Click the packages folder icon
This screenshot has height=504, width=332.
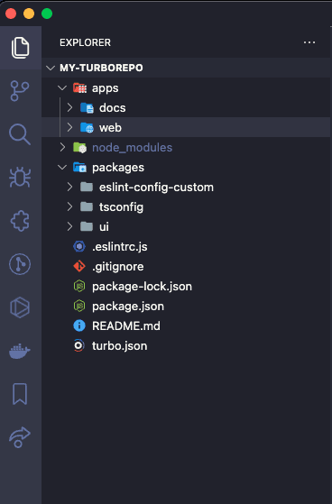point(79,168)
